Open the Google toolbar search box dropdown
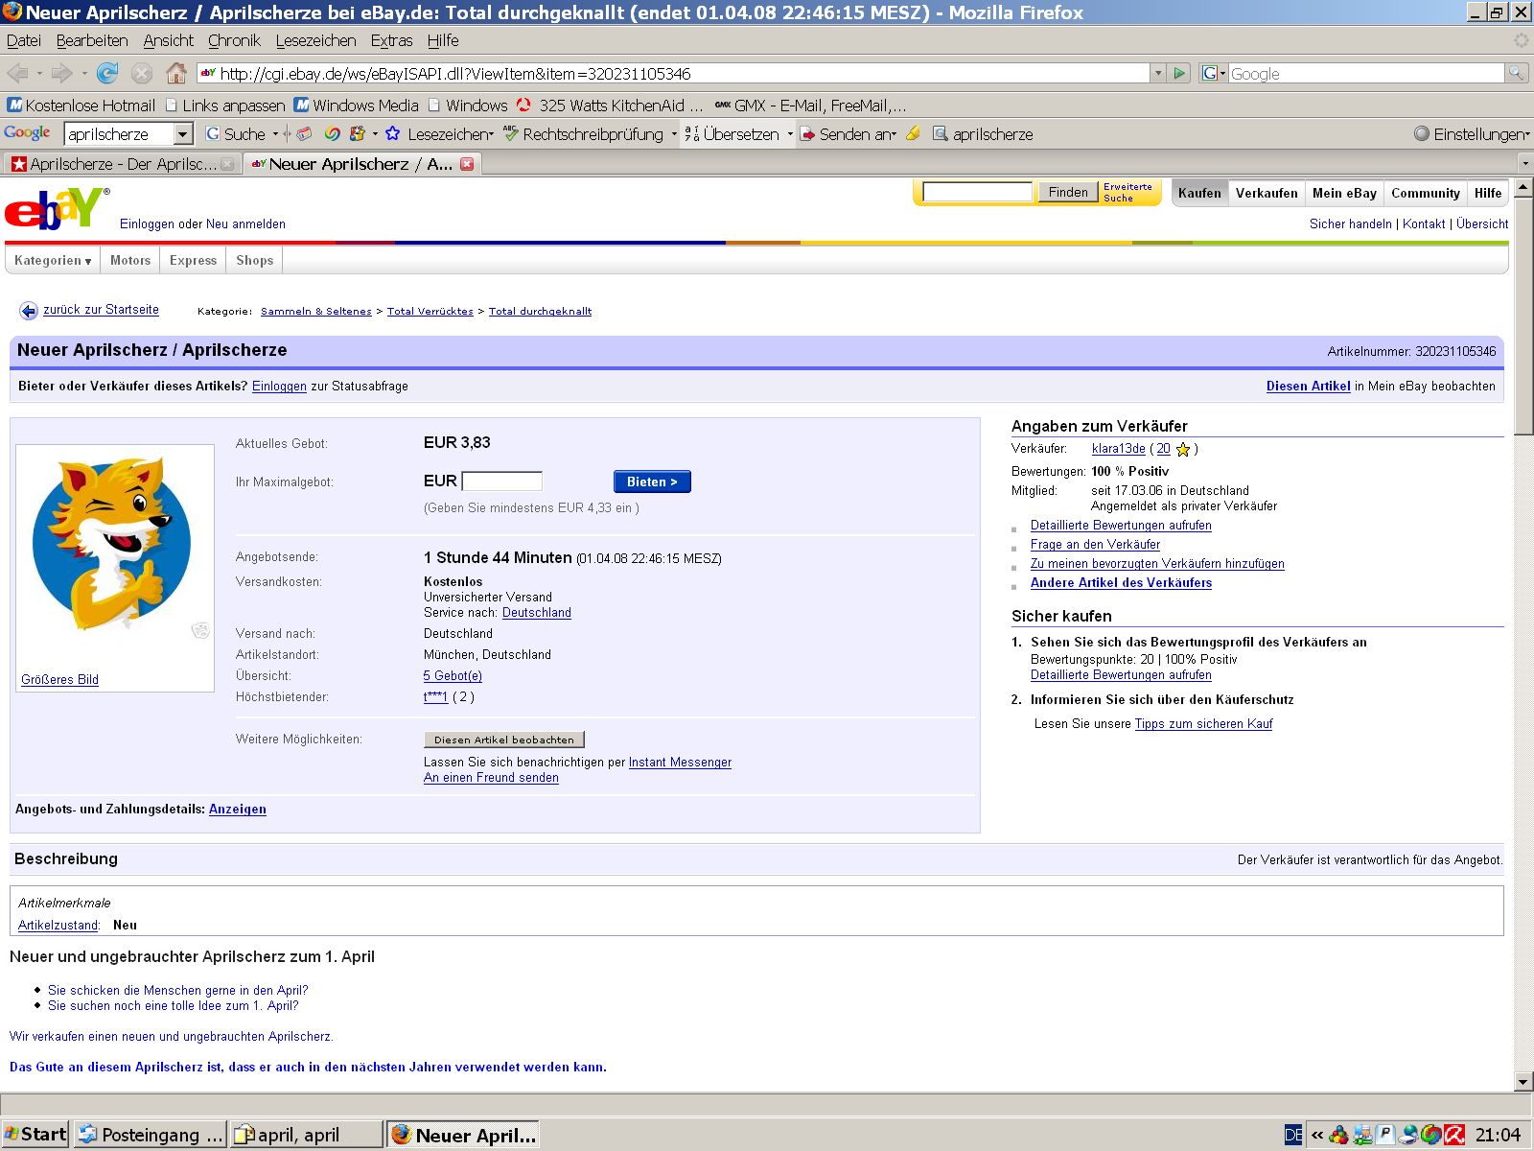Viewport: 1534px width, 1151px height. [x=183, y=133]
